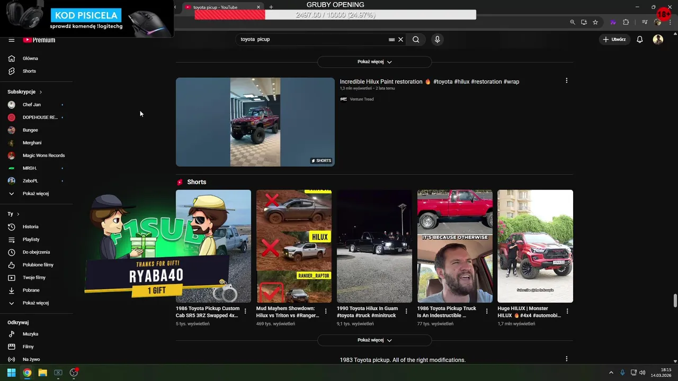
Task: Open options for 'Huge HILUX' short
Action: click(x=567, y=311)
